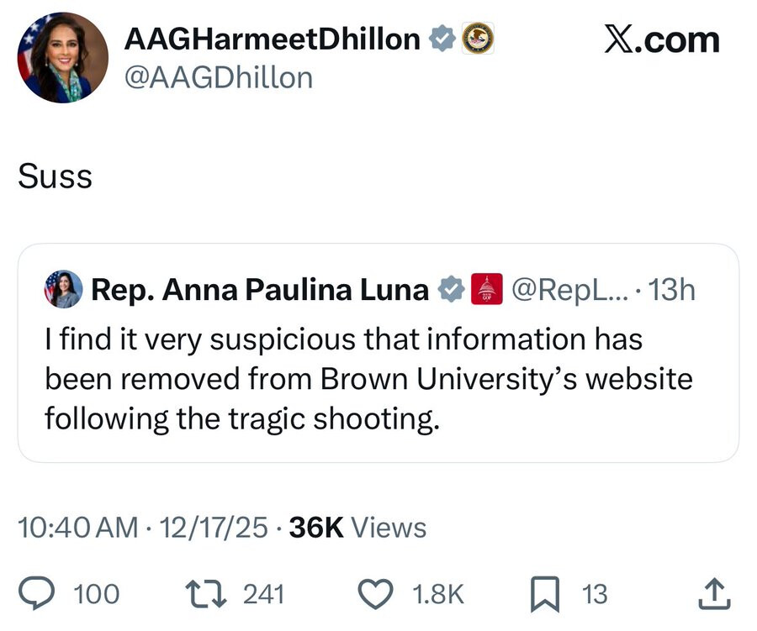The image size is (757, 631).
Task: Click the 13h timestamp on quoted tweet
Action: [x=673, y=290]
